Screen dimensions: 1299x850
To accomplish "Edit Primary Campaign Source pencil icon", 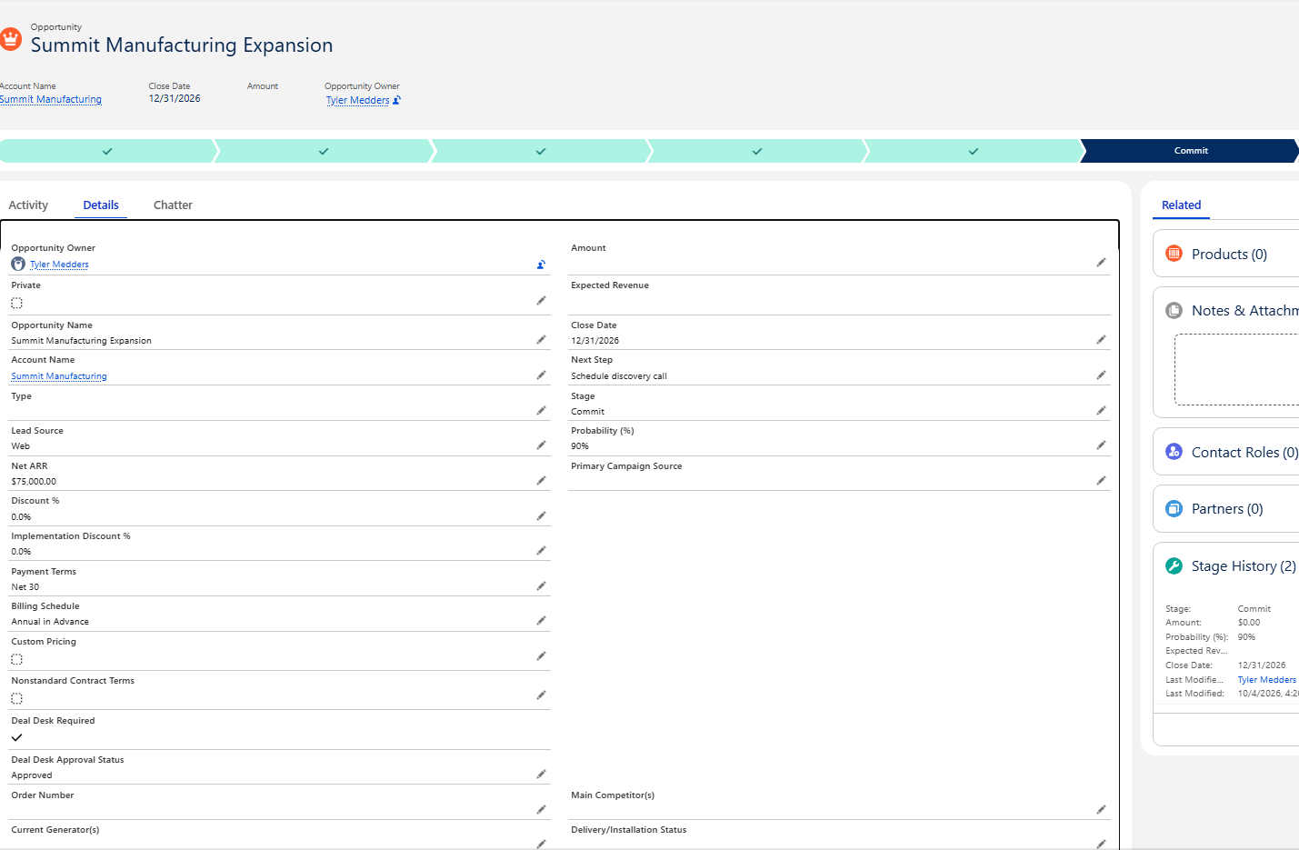I will (x=1101, y=480).
